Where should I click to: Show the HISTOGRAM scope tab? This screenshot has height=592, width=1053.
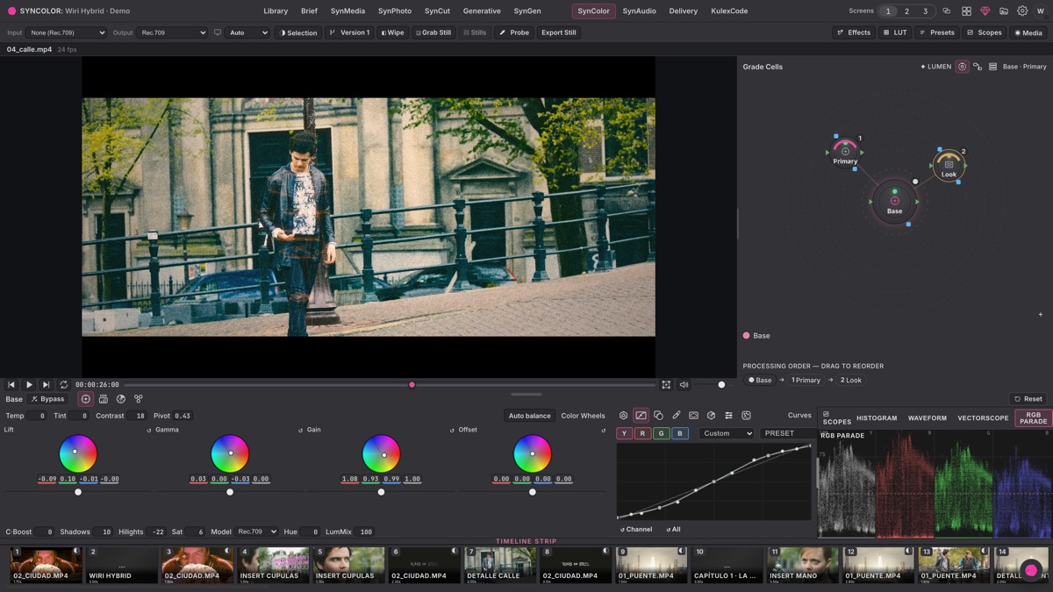(x=877, y=418)
